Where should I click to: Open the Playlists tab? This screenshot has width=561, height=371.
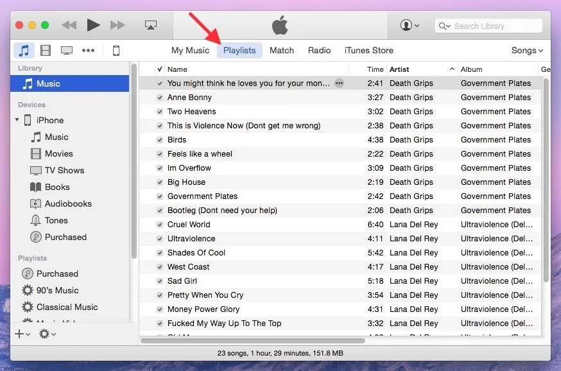pos(239,51)
